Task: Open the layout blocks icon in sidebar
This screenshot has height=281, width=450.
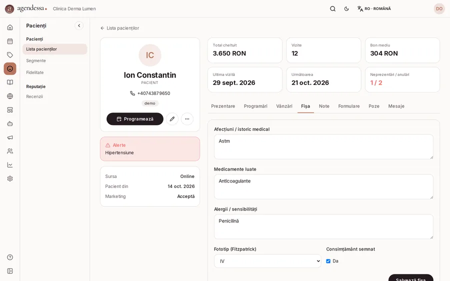Action: pyautogui.click(x=10, y=110)
